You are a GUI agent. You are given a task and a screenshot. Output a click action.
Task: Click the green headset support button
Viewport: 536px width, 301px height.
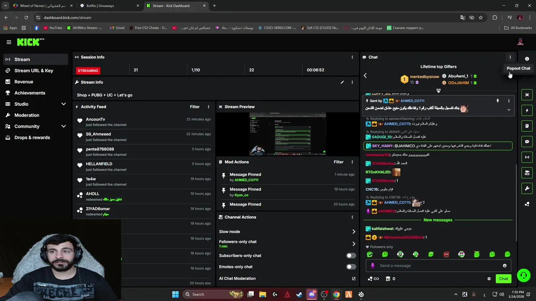point(523,275)
